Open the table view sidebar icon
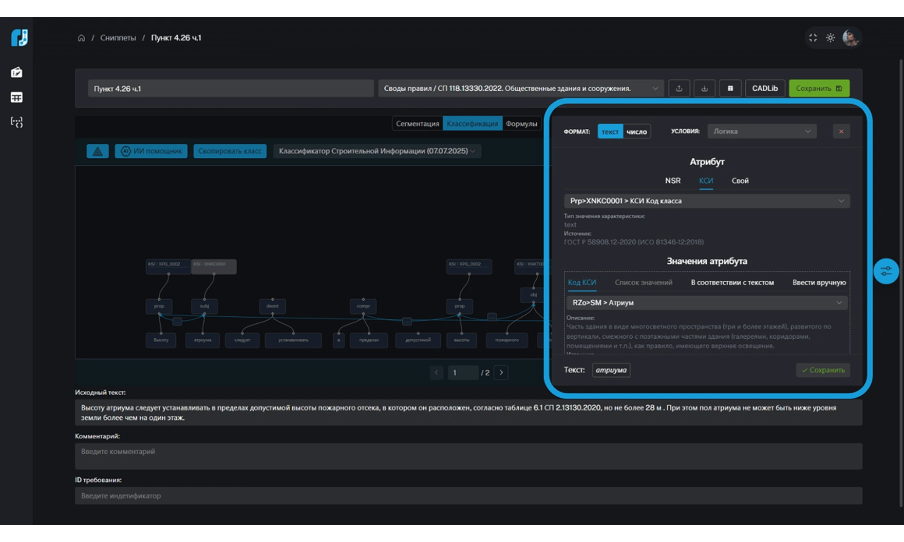 point(16,98)
